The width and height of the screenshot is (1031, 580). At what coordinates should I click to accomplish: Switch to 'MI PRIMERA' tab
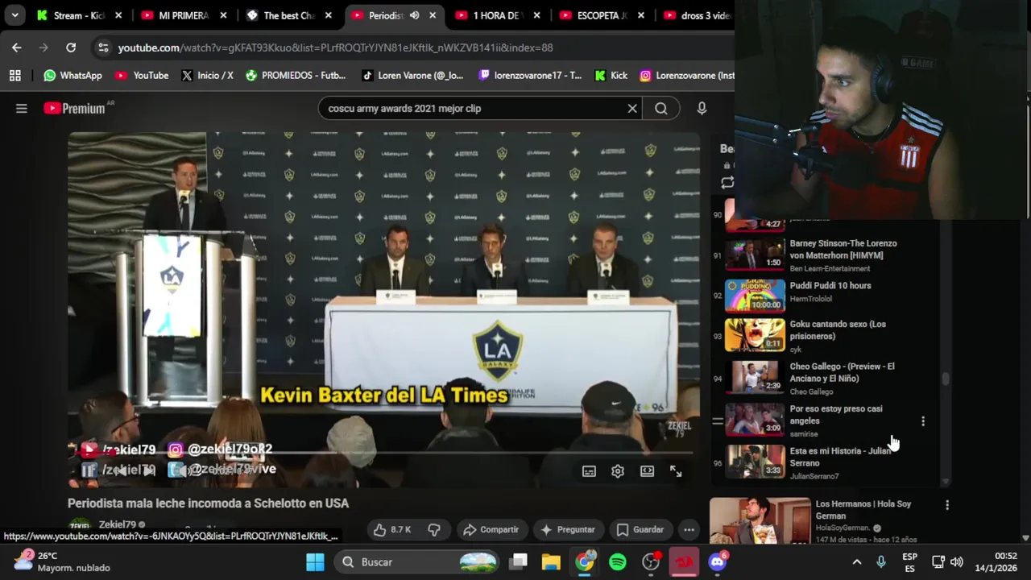[184, 15]
